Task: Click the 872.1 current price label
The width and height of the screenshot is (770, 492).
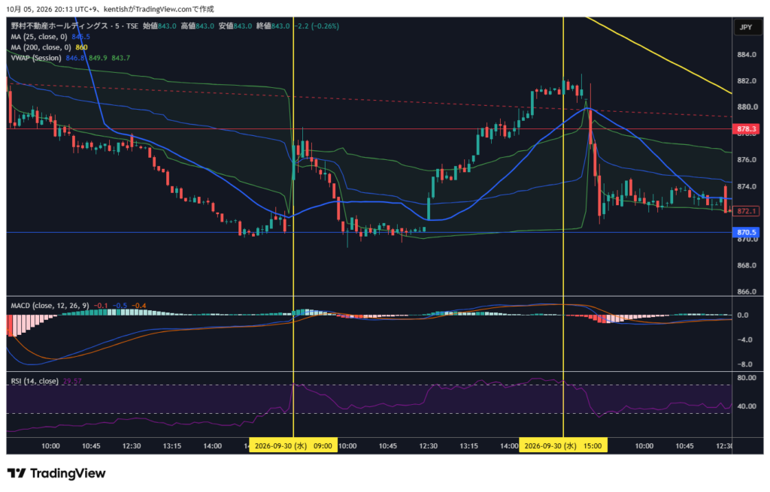Action: coord(747,211)
